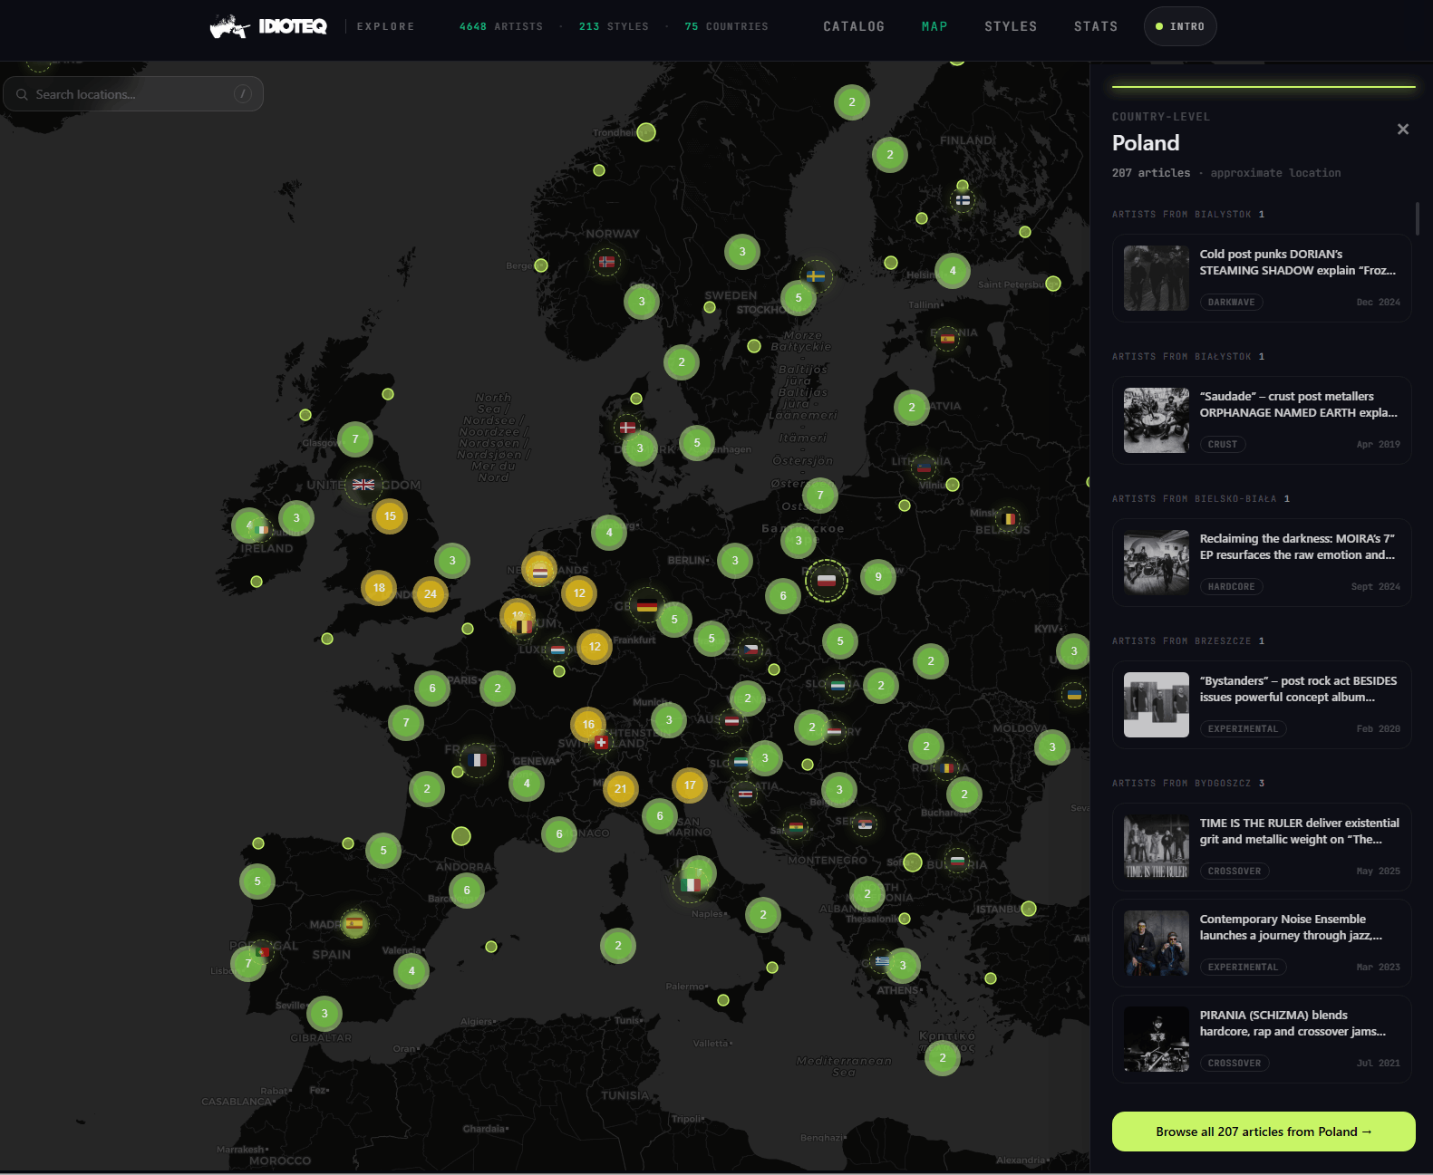
Task: Click the Explore label
Action: coord(385,26)
